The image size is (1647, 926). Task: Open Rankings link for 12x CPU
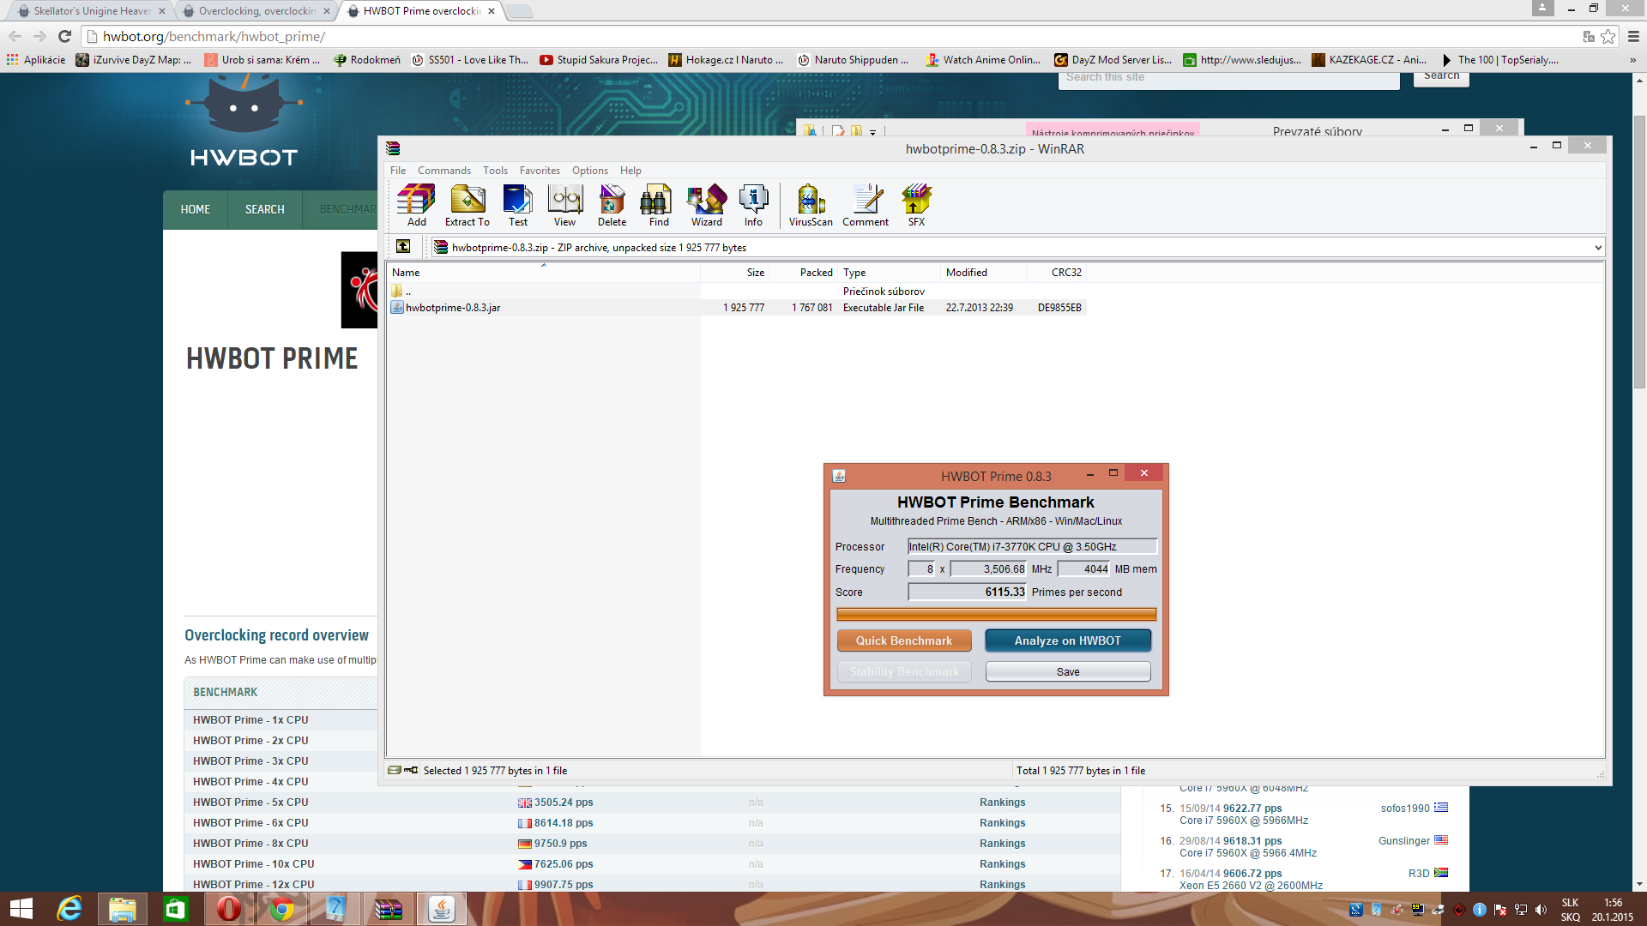(x=1002, y=885)
